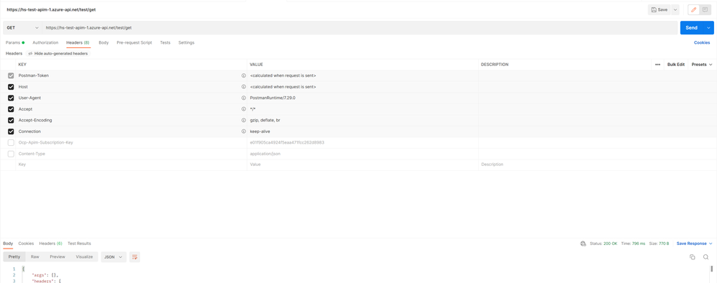The width and height of the screenshot is (717, 283).
Task: Copy the response with the copy icon
Action: (x=693, y=257)
